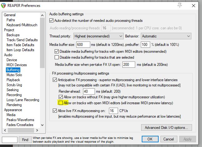Toggle Anticipative FX processing checkbox
This screenshot has height=147, width=202.
pyautogui.click(x=55, y=80)
